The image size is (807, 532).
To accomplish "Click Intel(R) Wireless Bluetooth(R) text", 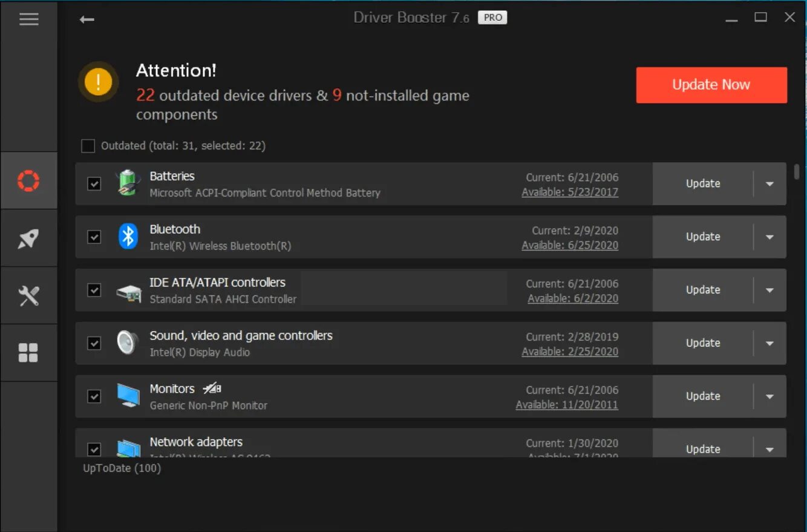I will tap(220, 246).
